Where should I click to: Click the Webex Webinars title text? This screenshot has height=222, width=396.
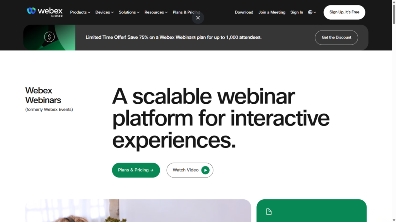[x=43, y=95]
